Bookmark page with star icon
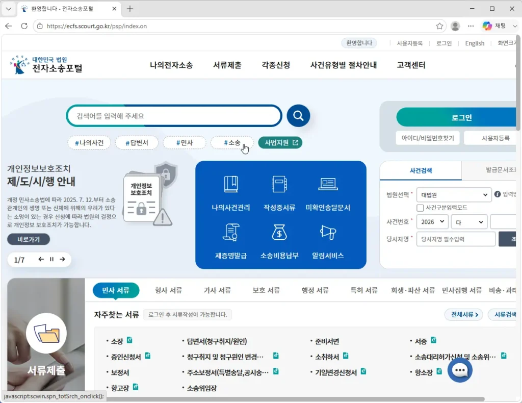 pos(439,26)
